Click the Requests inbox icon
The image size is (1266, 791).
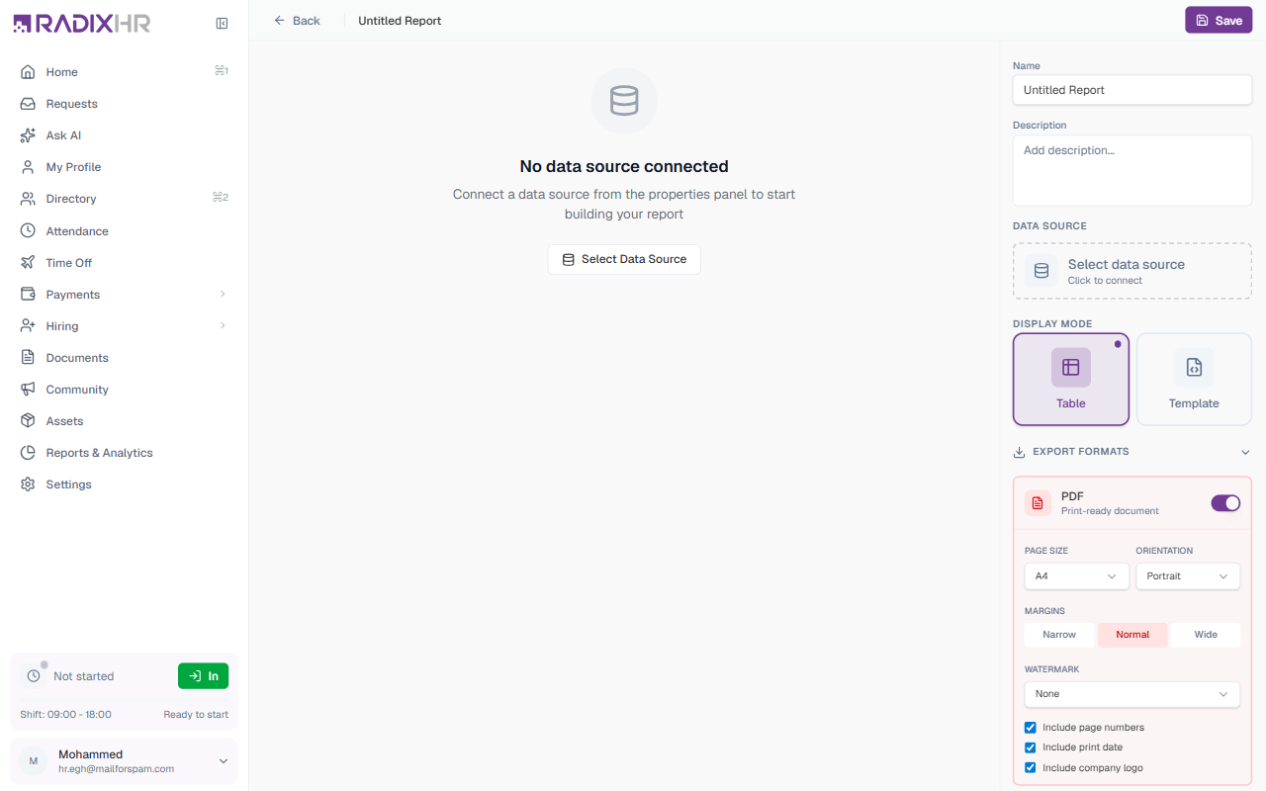28,103
